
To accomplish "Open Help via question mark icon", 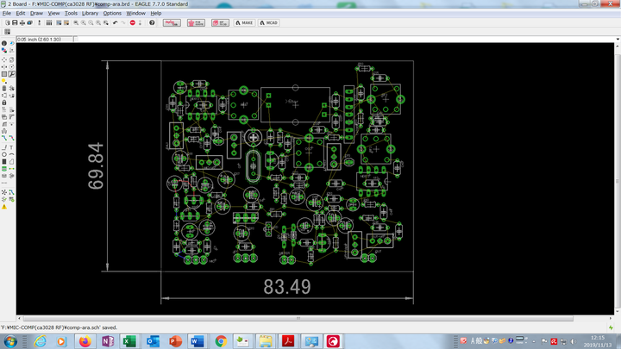I will tap(152, 22).
